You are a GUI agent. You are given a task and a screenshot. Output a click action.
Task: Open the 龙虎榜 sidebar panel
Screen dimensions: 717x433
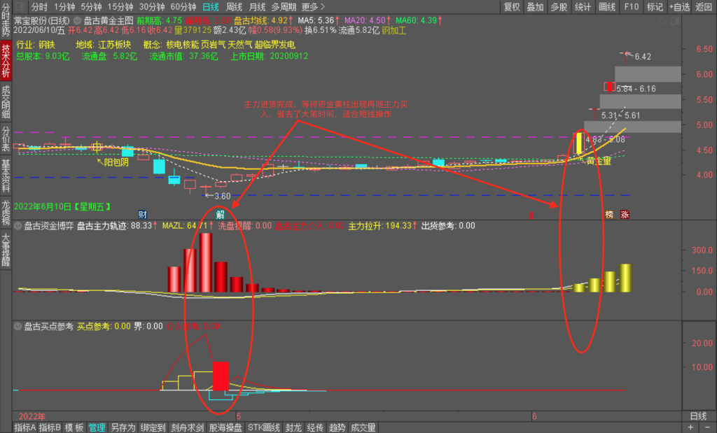[6, 211]
